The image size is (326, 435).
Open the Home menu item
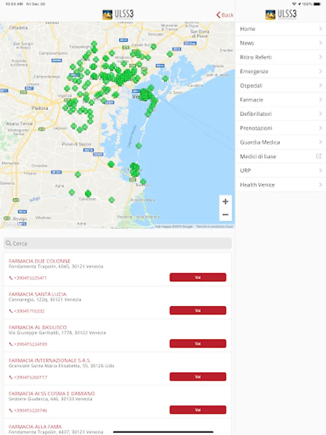tap(281, 29)
